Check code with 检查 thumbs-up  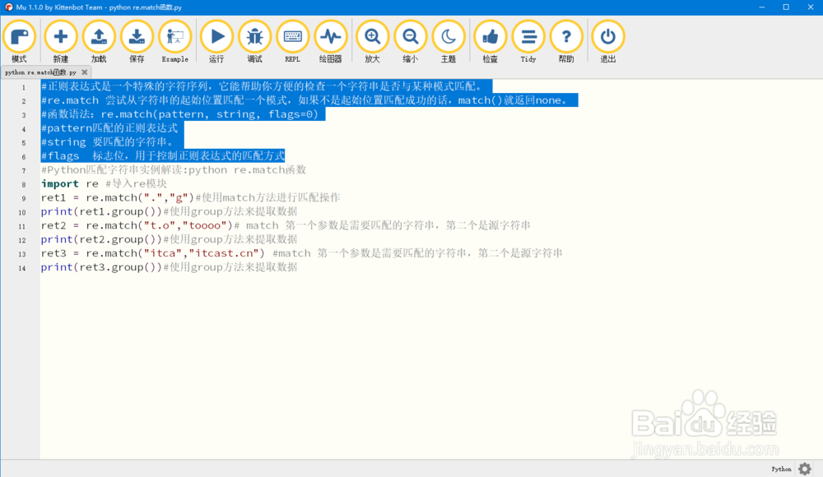click(491, 41)
